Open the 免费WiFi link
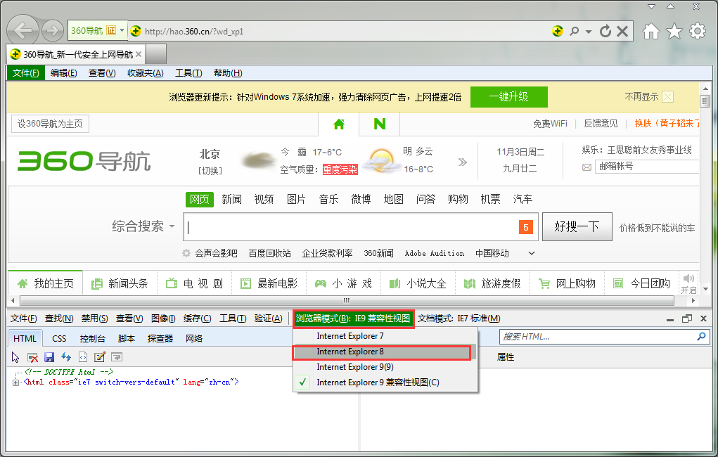This screenshot has width=718, height=457. click(x=550, y=124)
